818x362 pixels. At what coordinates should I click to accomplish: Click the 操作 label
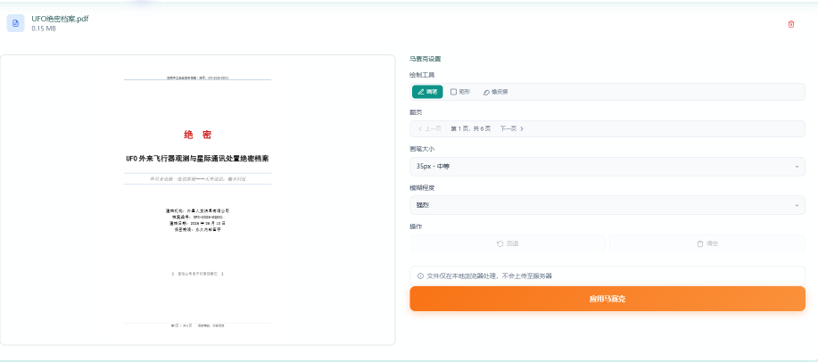click(416, 226)
